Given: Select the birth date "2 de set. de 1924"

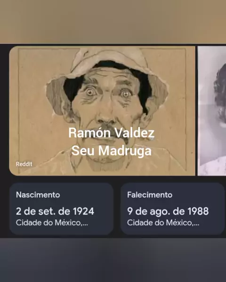Looking at the screenshot, I should coord(55,211).
